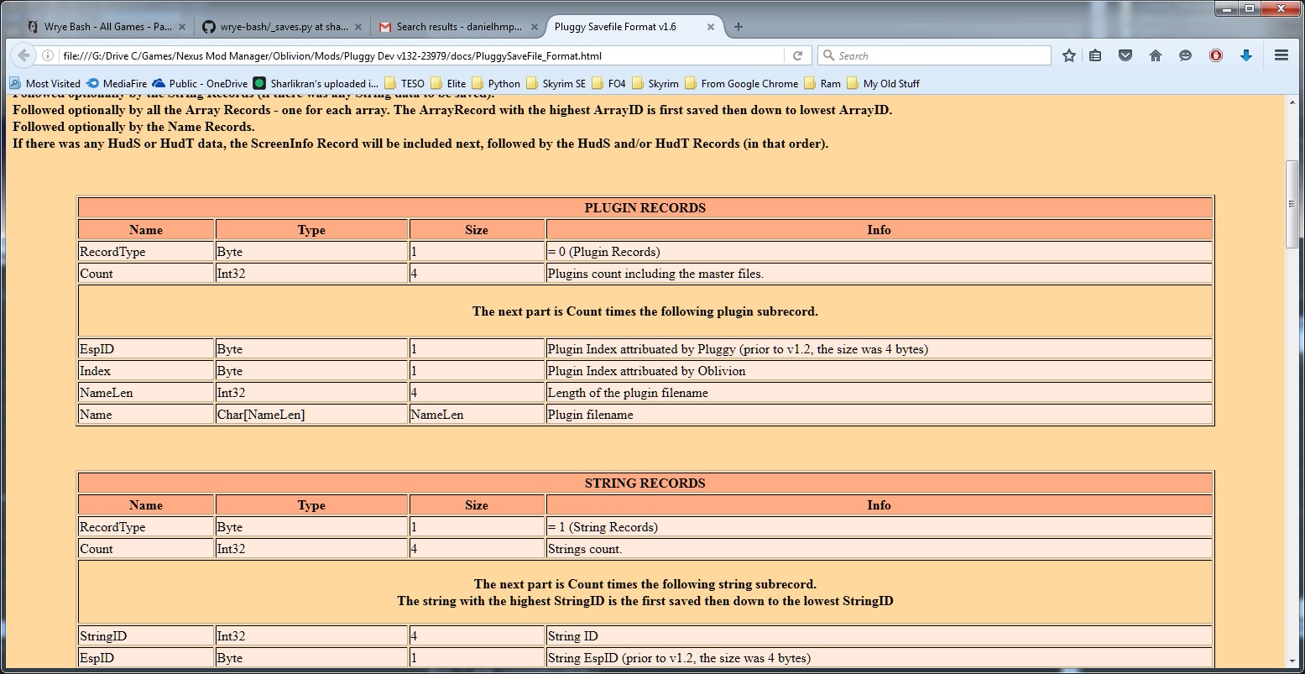
Task: Show downloads with blue arrow icon
Action: coord(1246,55)
